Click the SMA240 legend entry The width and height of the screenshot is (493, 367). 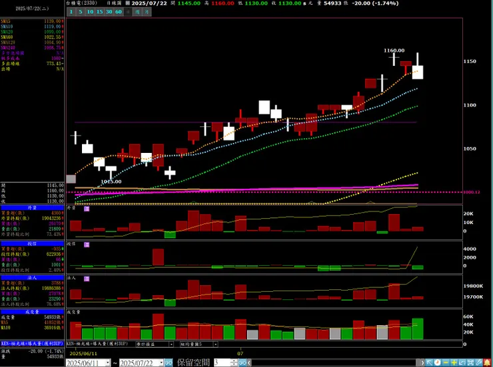(32, 48)
